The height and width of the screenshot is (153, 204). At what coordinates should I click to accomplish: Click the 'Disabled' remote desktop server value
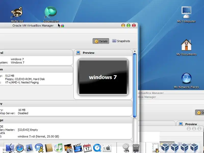click(x=23, y=113)
